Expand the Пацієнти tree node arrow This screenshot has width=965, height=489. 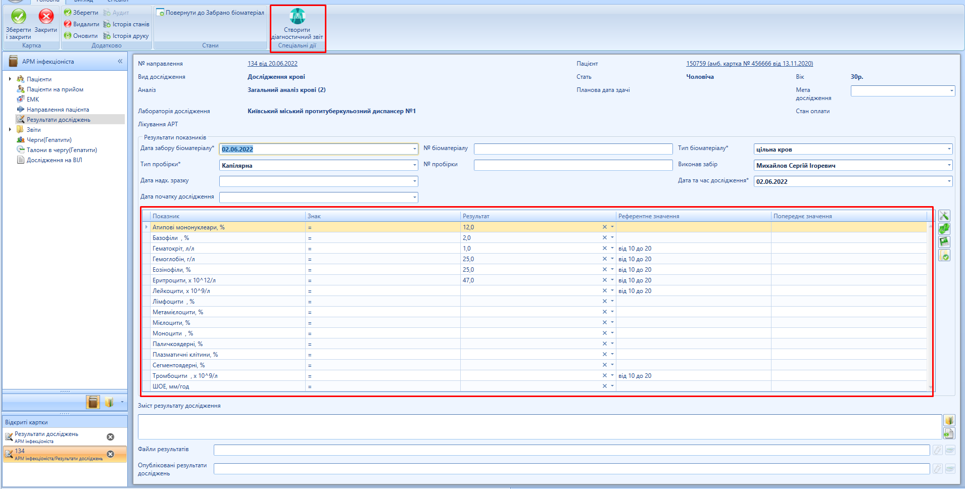tap(10, 79)
